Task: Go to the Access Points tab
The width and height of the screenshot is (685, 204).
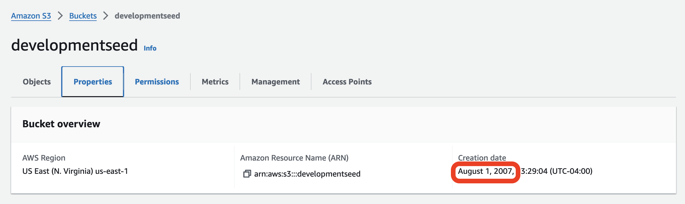Action: point(347,82)
